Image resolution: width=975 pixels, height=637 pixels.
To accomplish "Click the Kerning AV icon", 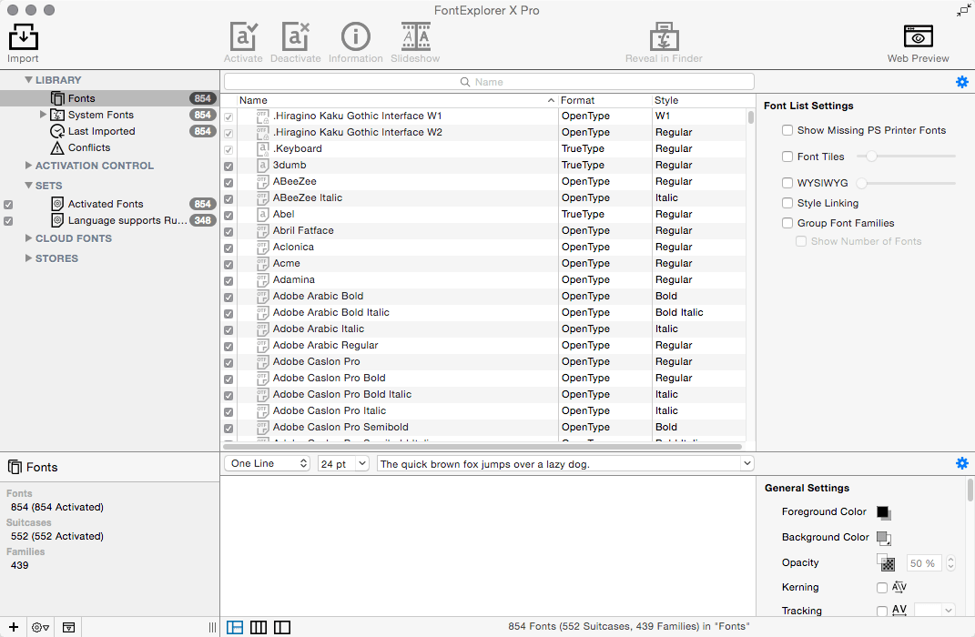I will click(899, 587).
